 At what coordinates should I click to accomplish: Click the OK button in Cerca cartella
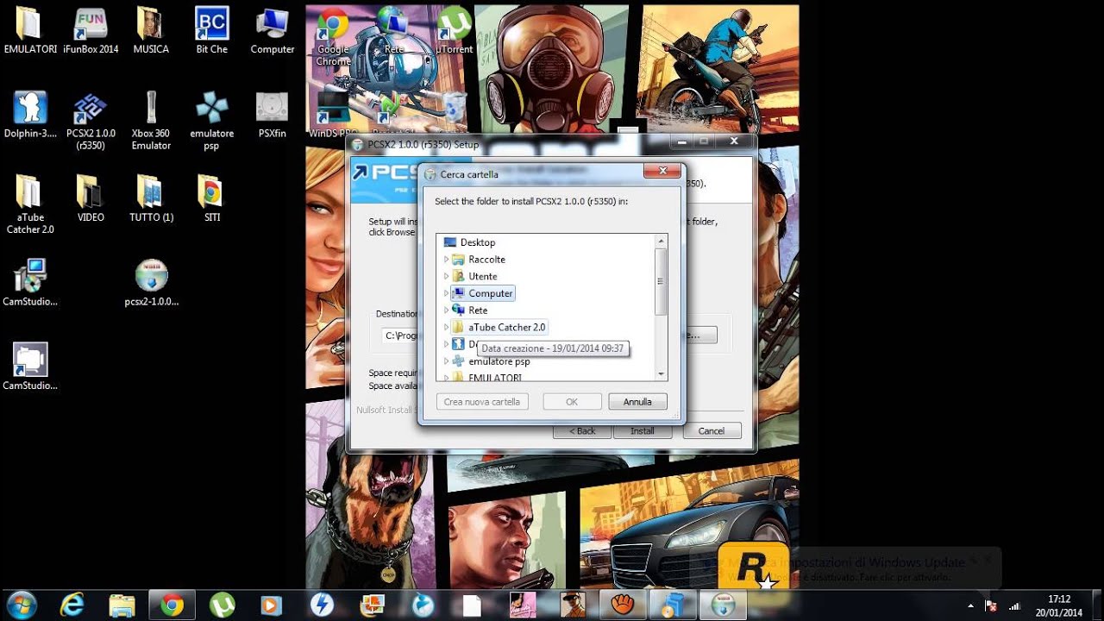(572, 402)
